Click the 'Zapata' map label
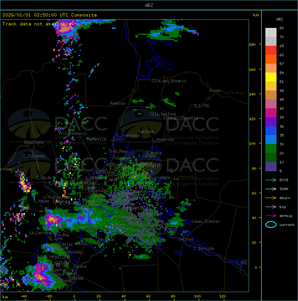This screenshot has width=298, height=301. (80, 266)
